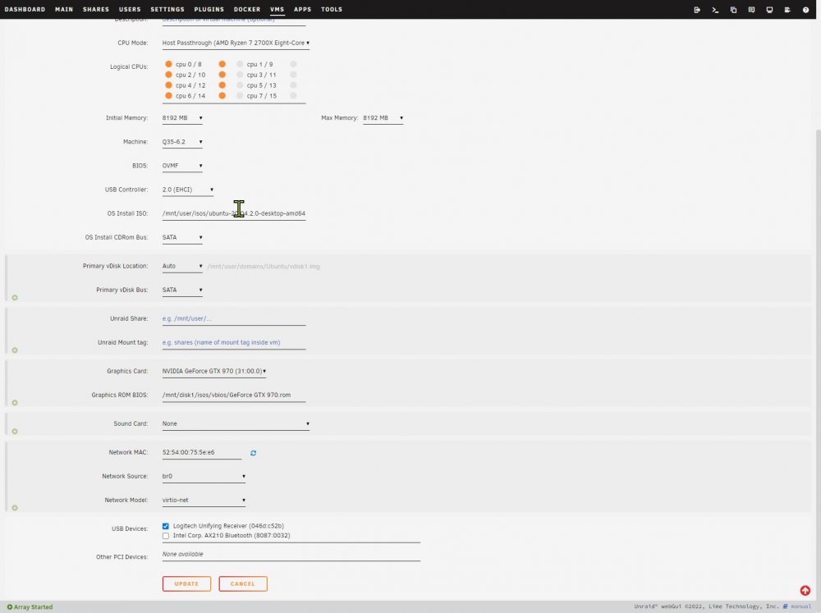The height and width of the screenshot is (613, 821).
Task: Open the Primary vDisk Bus dropdown
Action: (x=182, y=290)
